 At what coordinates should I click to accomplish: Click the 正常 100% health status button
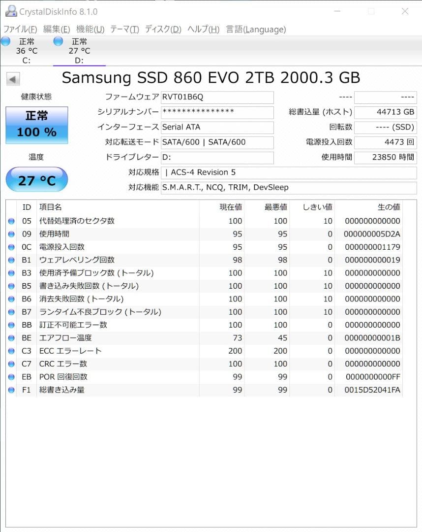(x=36, y=124)
